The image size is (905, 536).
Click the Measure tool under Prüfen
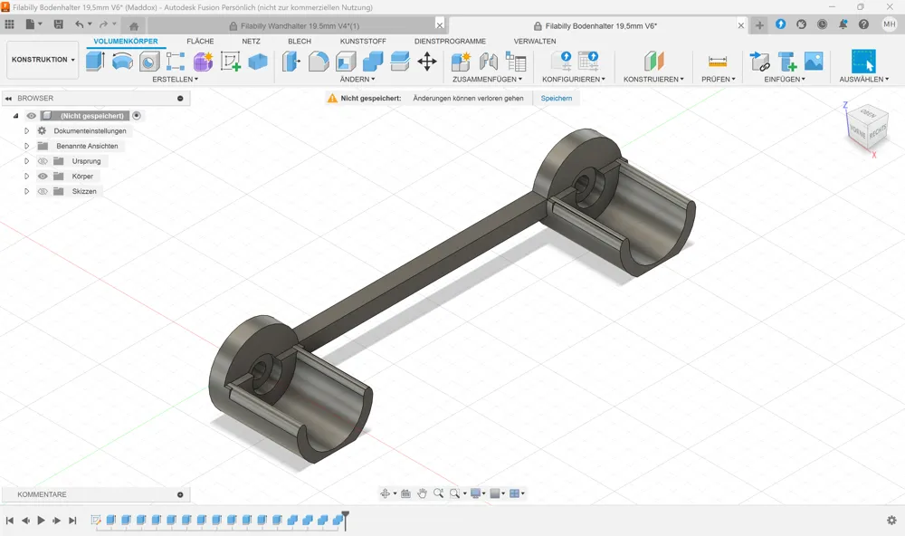click(x=718, y=62)
